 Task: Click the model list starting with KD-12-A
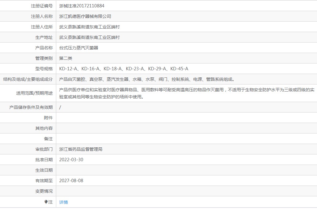[x=124, y=69]
